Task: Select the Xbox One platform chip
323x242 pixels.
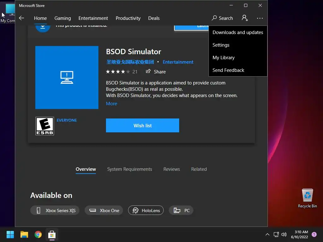Action: pos(104,210)
